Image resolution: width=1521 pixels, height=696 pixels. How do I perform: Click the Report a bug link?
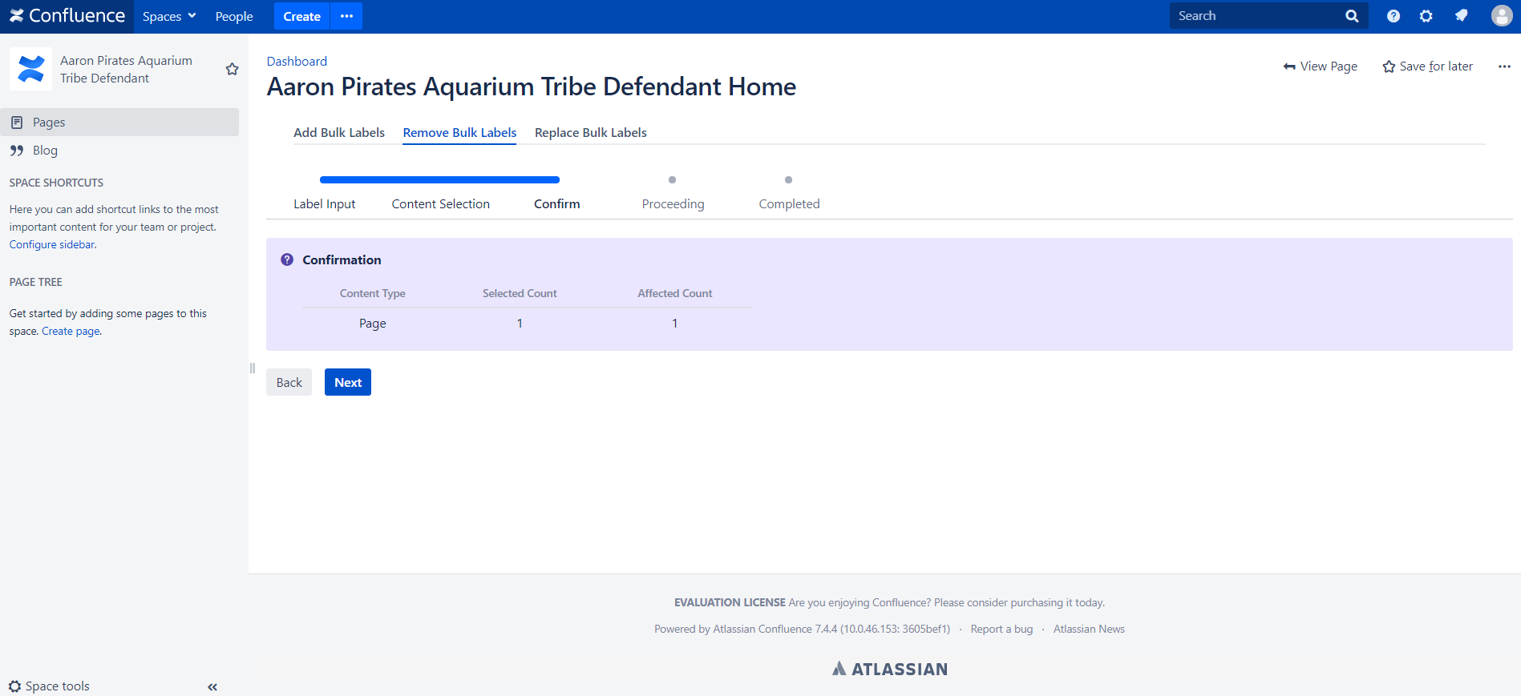tap(1001, 629)
